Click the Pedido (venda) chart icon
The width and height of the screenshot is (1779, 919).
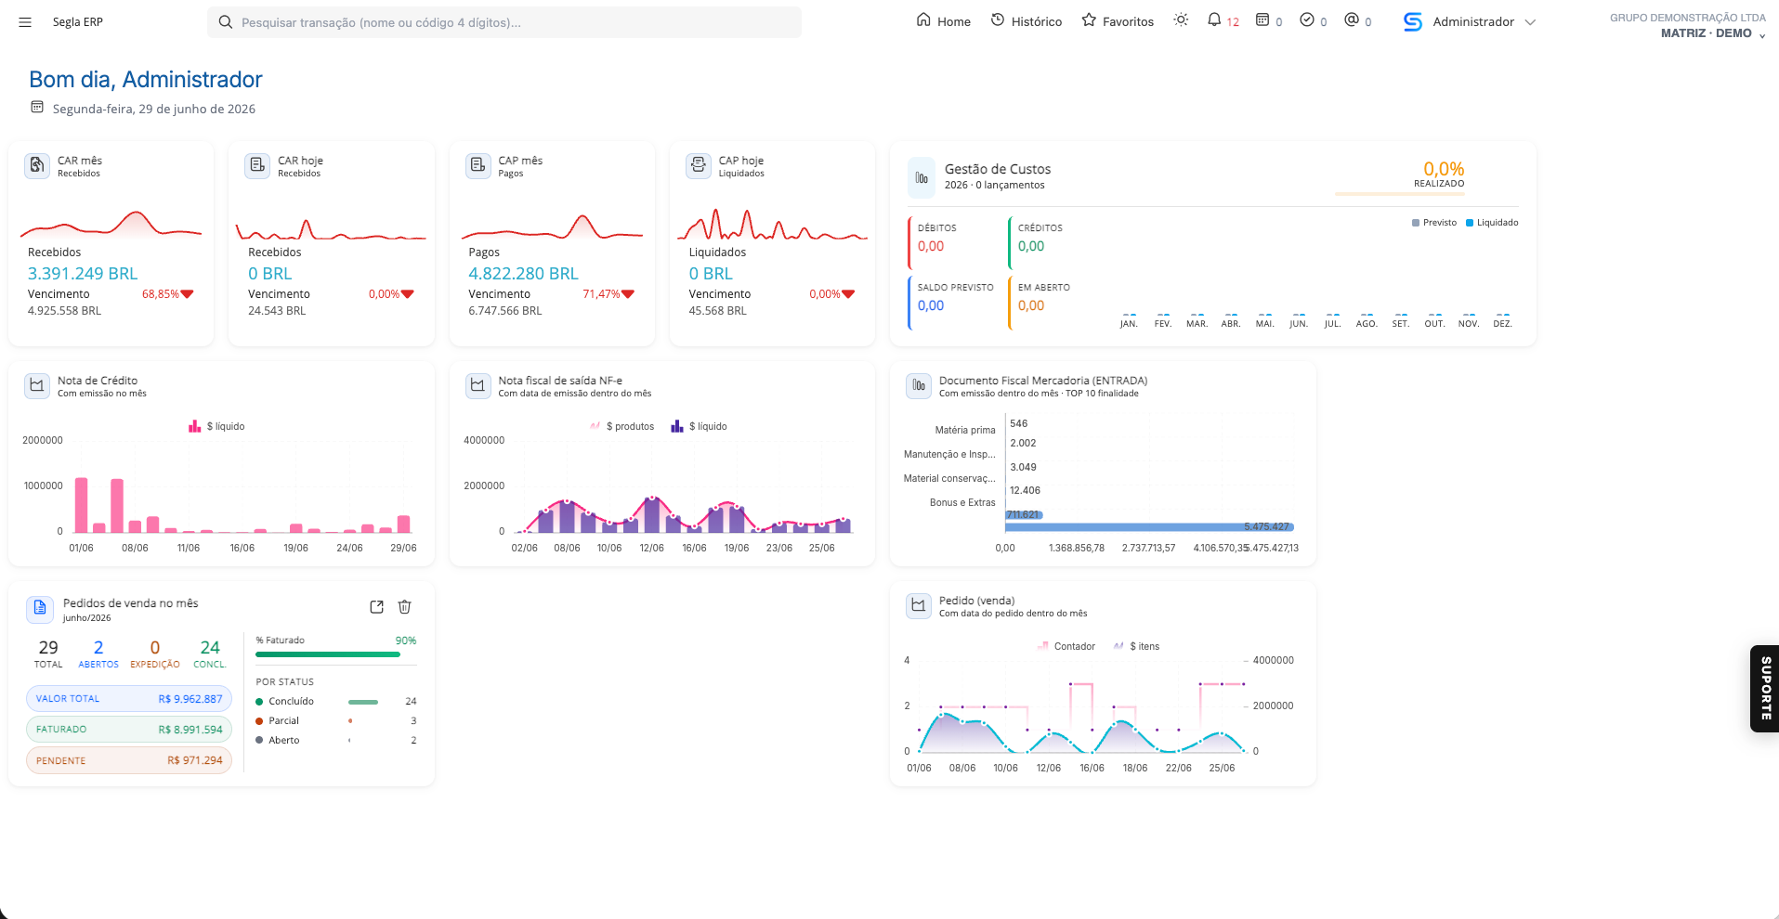tap(919, 605)
